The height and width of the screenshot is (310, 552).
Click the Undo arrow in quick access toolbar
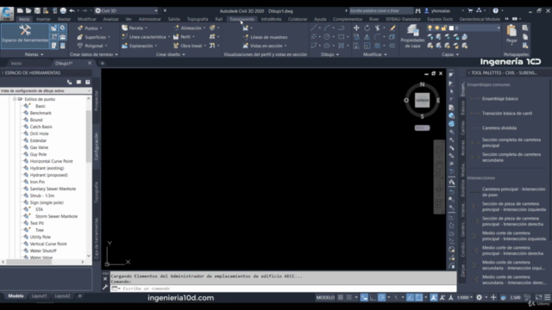click(72, 11)
